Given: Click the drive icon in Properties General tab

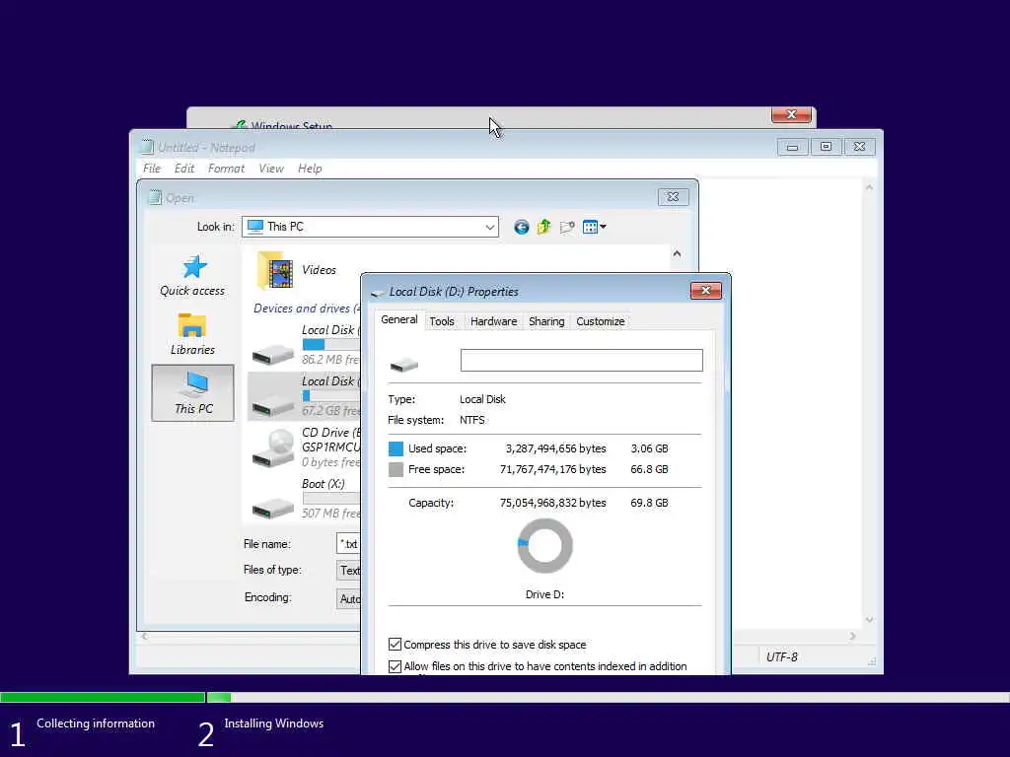Looking at the screenshot, I should pos(403,365).
